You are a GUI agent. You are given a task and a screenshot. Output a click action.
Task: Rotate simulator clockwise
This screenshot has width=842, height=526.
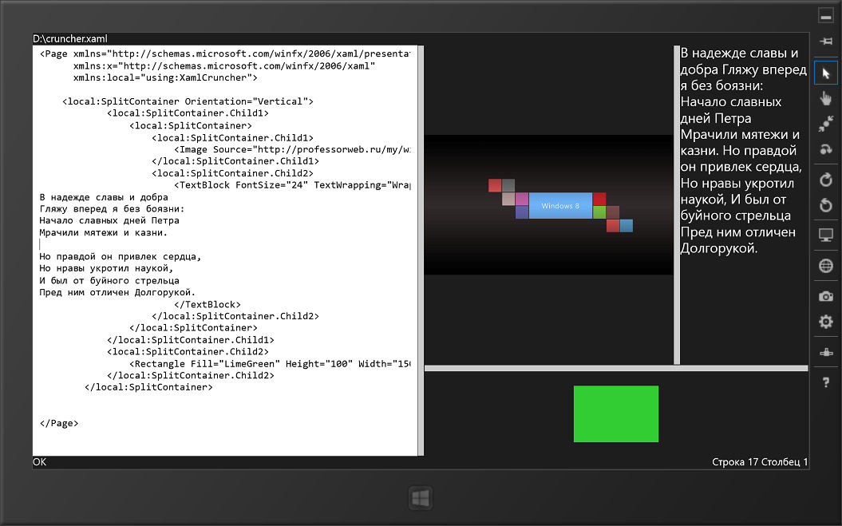825,180
